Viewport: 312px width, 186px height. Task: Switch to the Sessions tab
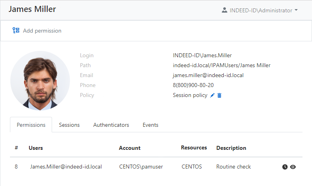point(69,125)
